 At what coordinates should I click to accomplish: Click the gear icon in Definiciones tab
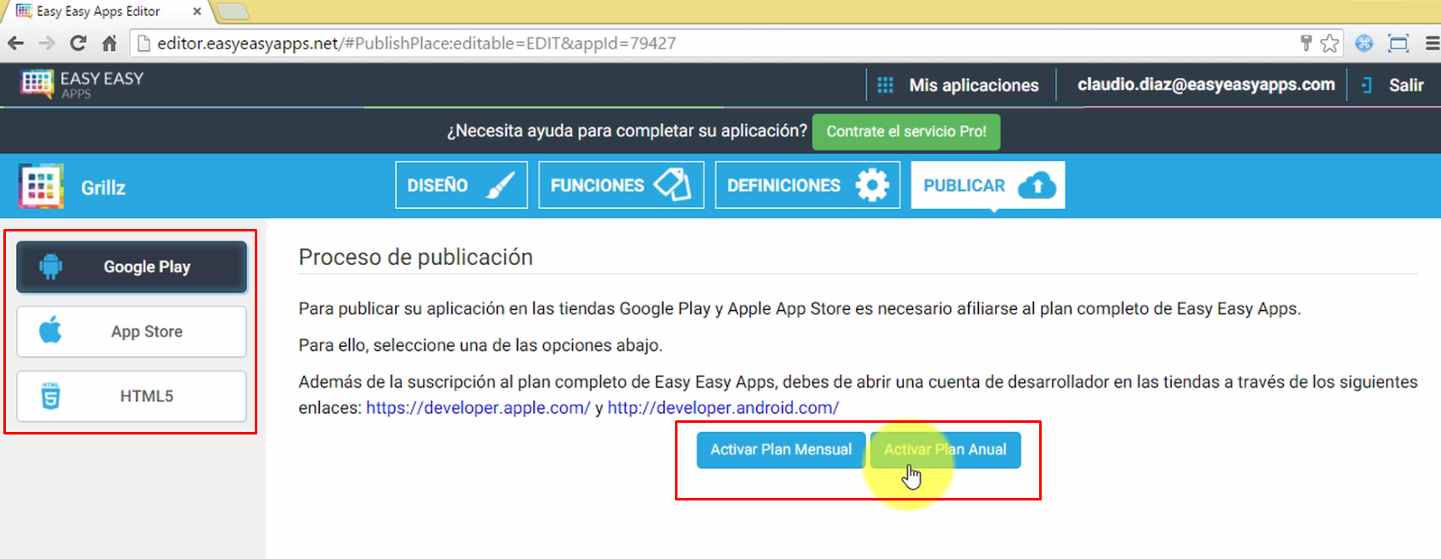[x=872, y=185]
